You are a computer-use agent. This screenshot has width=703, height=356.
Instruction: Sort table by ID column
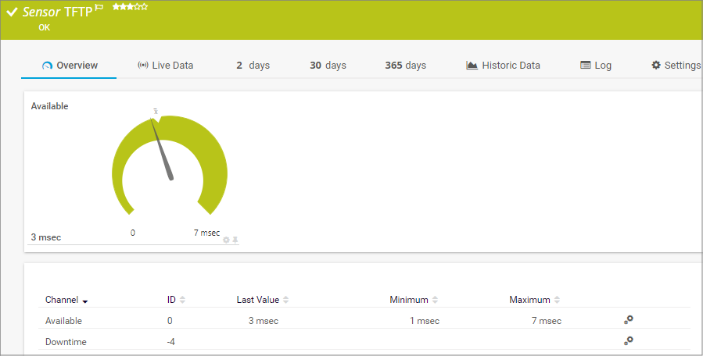click(x=182, y=300)
